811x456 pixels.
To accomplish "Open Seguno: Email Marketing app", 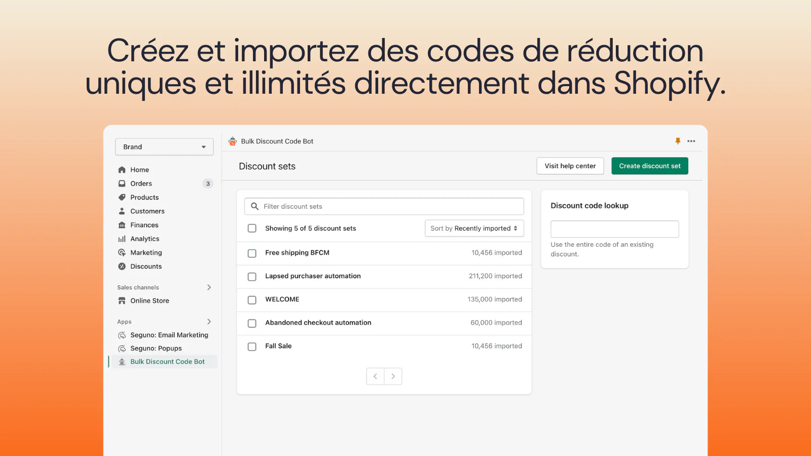I will coord(169,335).
